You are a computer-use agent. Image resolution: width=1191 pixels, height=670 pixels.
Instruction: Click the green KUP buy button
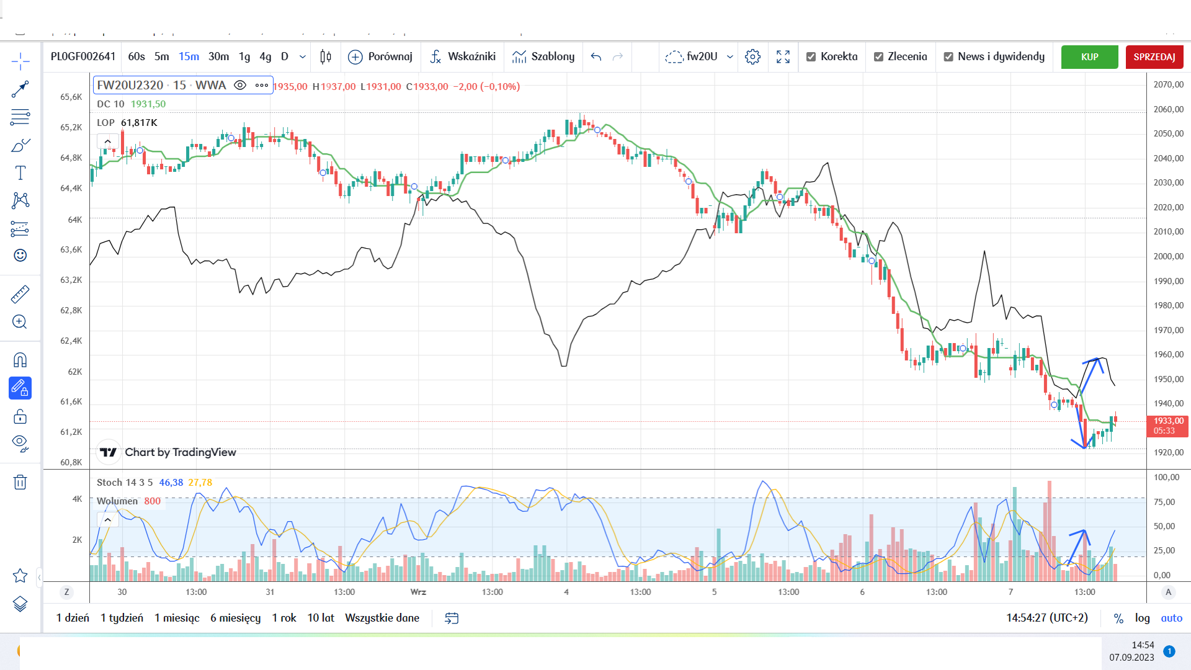tap(1090, 57)
